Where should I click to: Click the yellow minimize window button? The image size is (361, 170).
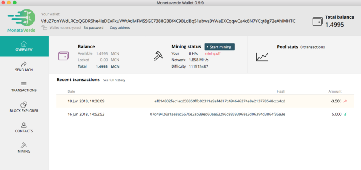click(x=9, y=3)
